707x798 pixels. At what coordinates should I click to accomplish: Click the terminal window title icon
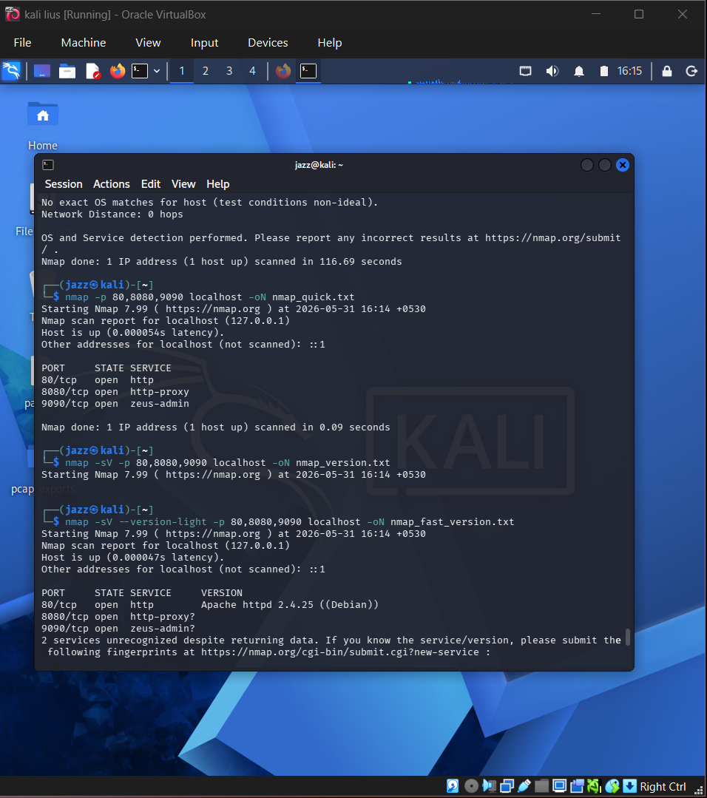tap(48, 165)
